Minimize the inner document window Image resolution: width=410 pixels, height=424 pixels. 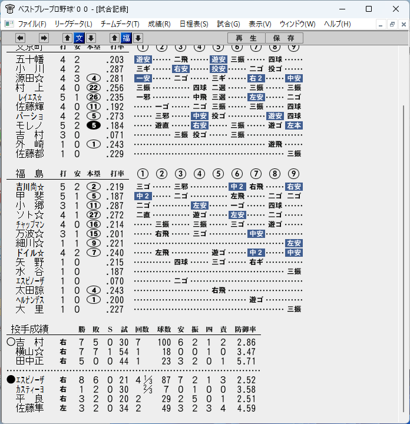tap(381, 24)
